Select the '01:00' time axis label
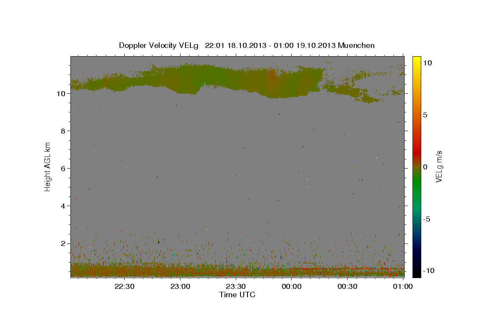The width and height of the screenshot is (500, 333). point(403,286)
